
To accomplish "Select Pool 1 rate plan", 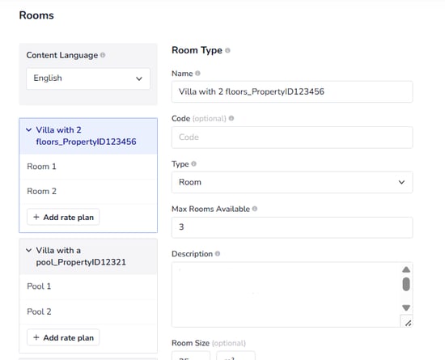I will (x=88, y=286).
